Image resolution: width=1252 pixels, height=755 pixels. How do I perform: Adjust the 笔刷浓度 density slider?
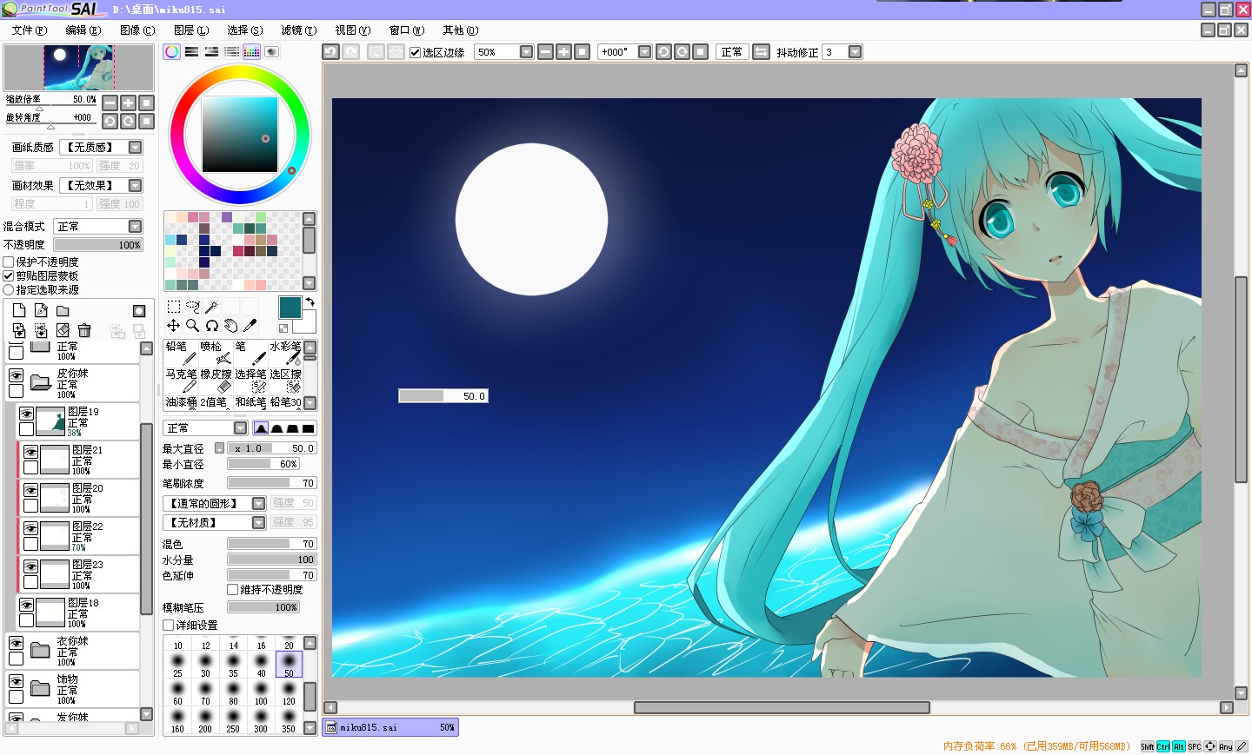272,483
